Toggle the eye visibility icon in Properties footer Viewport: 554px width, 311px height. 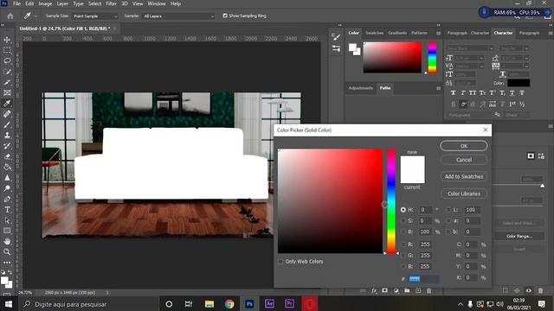tap(529, 290)
